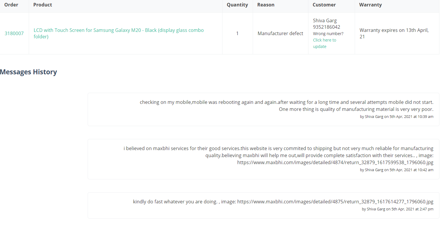Click the Messages History heading

[28, 72]
